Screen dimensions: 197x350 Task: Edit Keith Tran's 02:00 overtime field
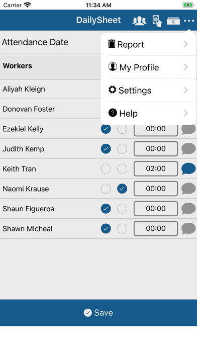156,169
